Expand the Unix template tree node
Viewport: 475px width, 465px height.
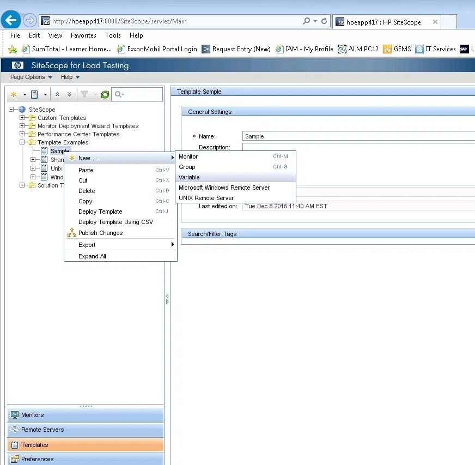(33, 168)
